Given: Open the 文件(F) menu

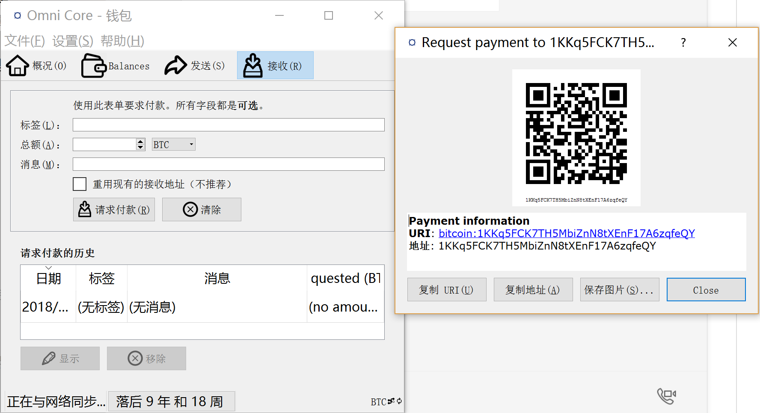Looking at the screenshot, I should (x=25, y=41).
